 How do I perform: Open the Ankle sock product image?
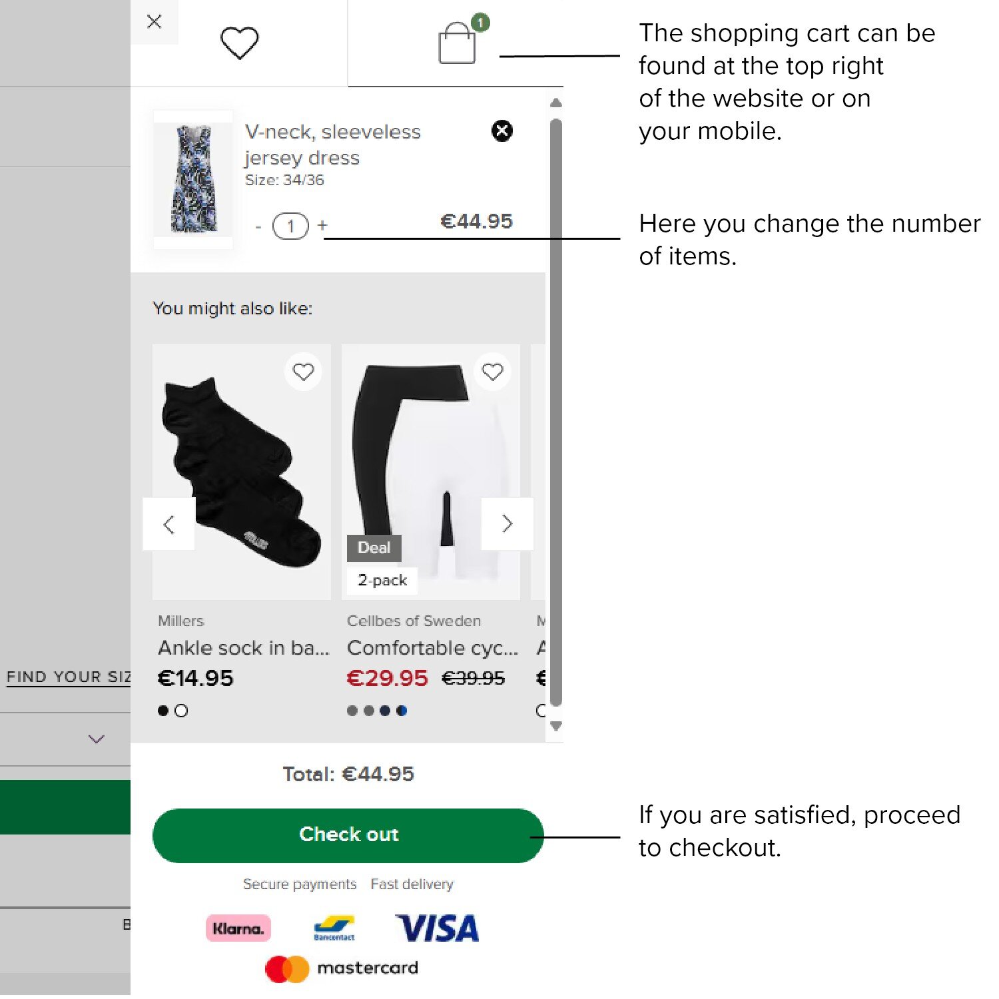242,472
